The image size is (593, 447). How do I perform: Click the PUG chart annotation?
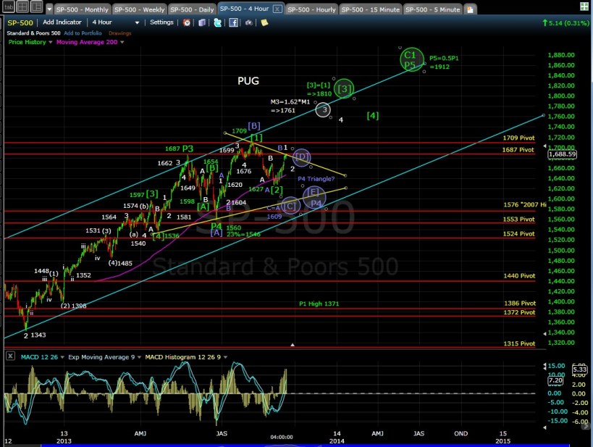248,81
